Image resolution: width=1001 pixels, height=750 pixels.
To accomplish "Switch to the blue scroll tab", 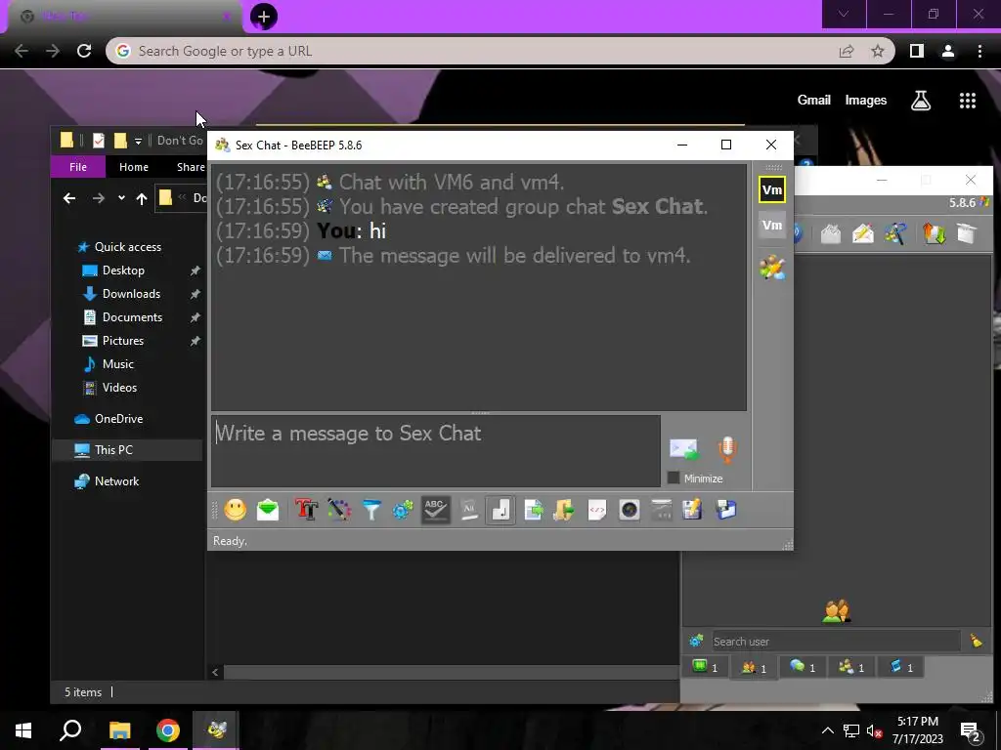I will pos(900,667).
